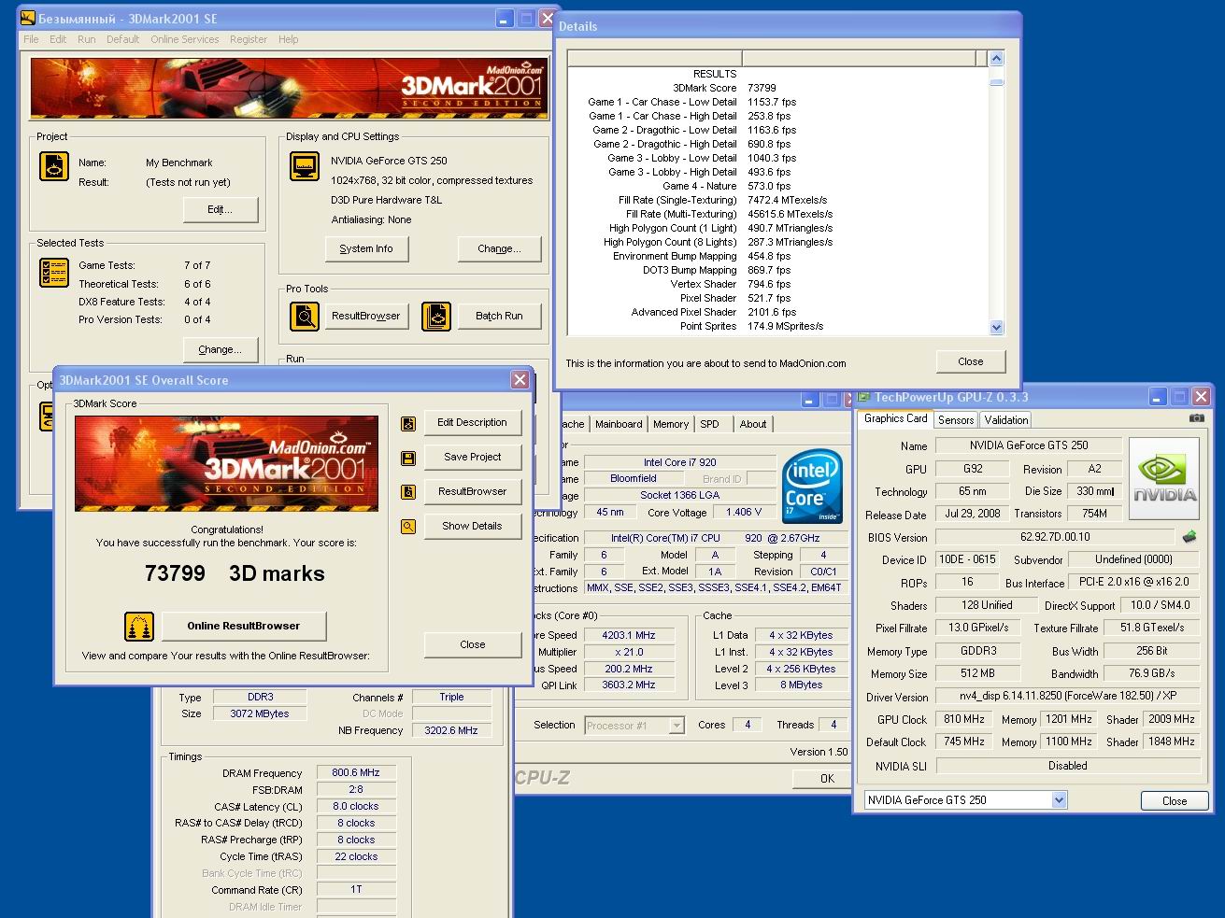Click the System Info button
The image size is (1225, 918).
(x=366, y=248)
